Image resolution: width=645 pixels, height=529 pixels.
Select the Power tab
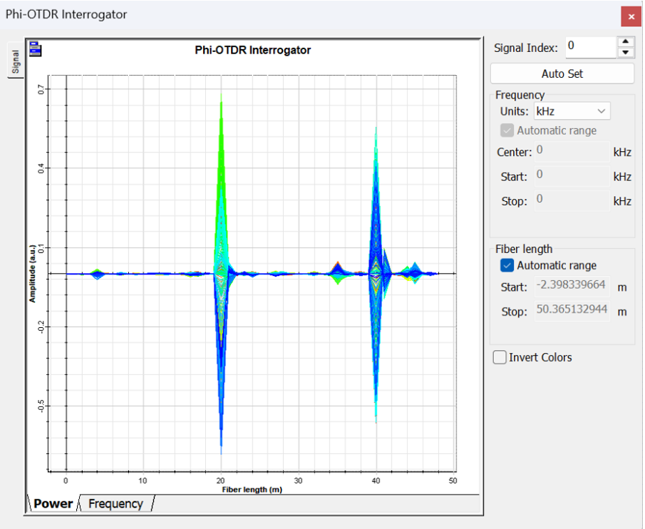pyautogui.click(x=53, y=504)
